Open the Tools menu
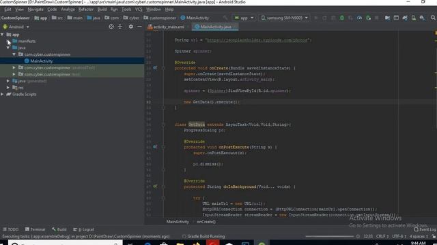The image size is (437, 245). (x=126, y=10)
